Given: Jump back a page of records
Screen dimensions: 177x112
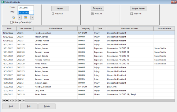Looking at the screenshot, I should click(x=7, y=100).
